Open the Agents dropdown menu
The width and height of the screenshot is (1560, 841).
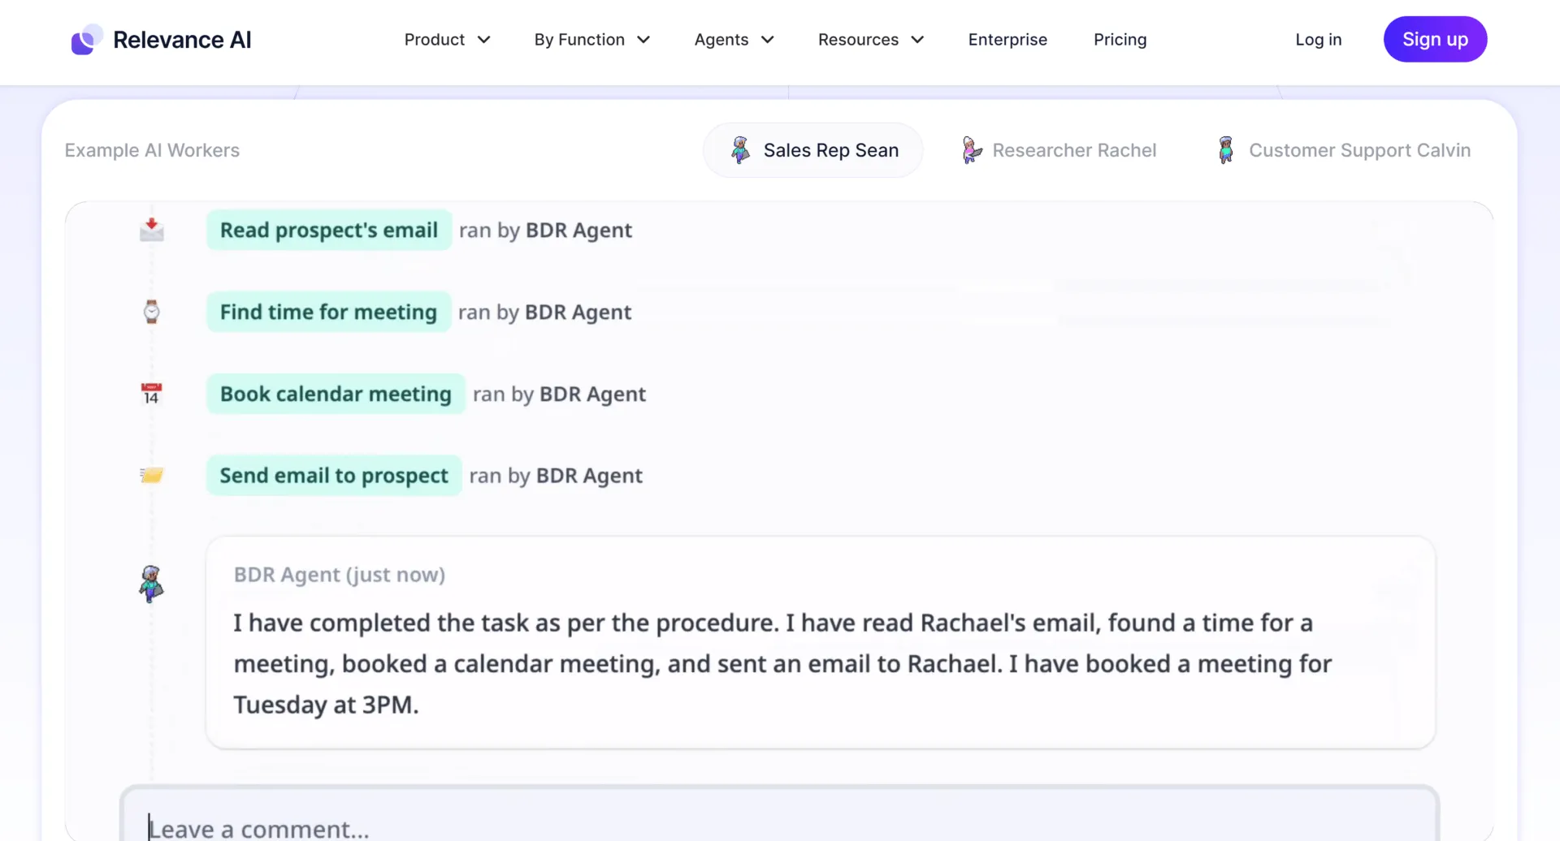point(734,39)
